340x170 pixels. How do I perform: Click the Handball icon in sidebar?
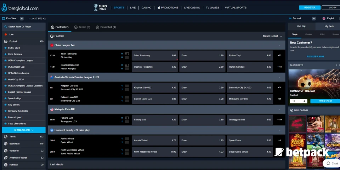coord(6,165)
